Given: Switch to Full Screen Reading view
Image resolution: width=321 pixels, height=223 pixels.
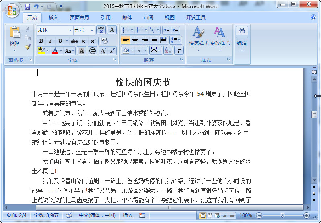Looking at the screenshot, I should 210,215.
